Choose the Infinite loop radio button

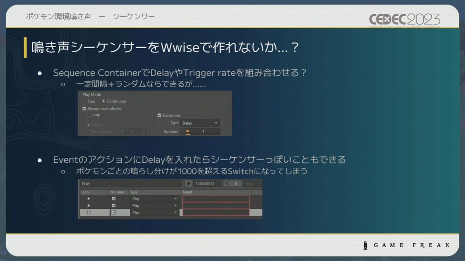[x=88, y=125]
